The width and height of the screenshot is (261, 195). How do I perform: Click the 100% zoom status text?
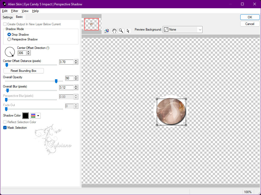click(248, 192)
